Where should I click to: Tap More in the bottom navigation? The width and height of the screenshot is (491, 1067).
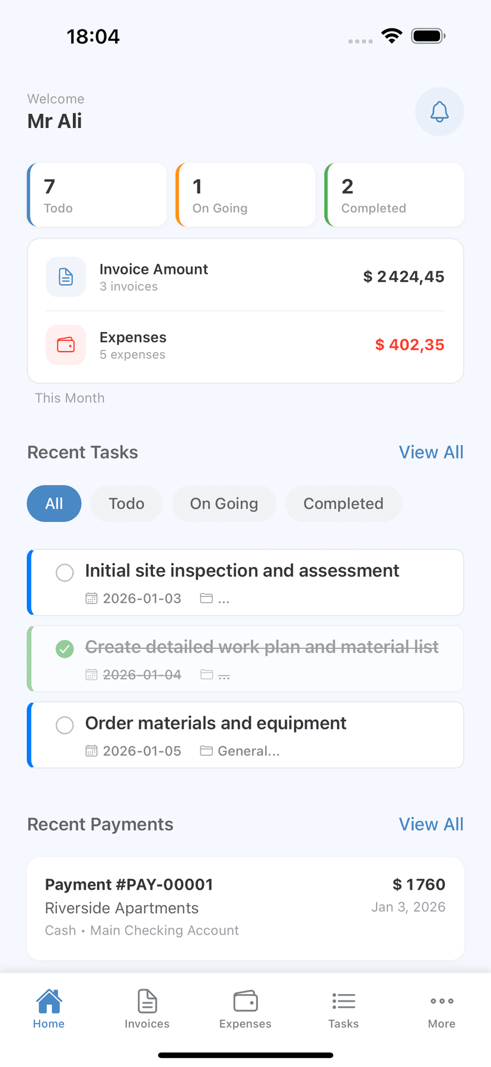point(442,1008)
